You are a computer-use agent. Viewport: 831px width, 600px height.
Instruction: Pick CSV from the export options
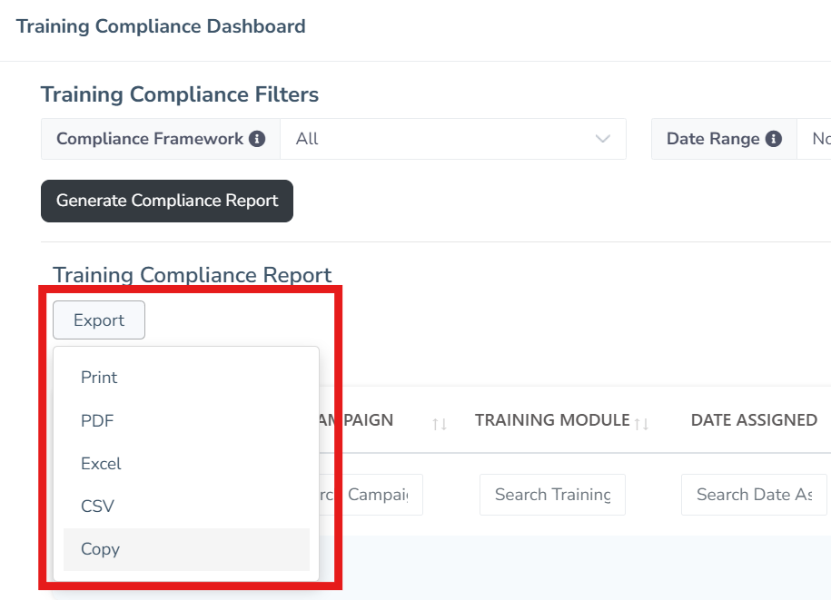click(97, 507)
